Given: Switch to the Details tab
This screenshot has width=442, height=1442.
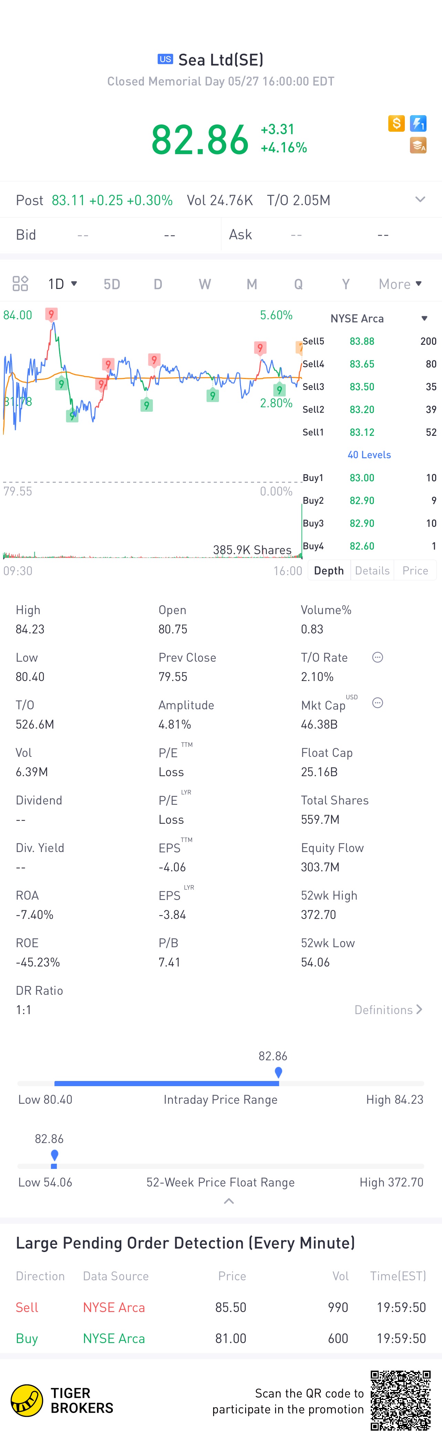Looking at the screenshot, I should [372, 570].
